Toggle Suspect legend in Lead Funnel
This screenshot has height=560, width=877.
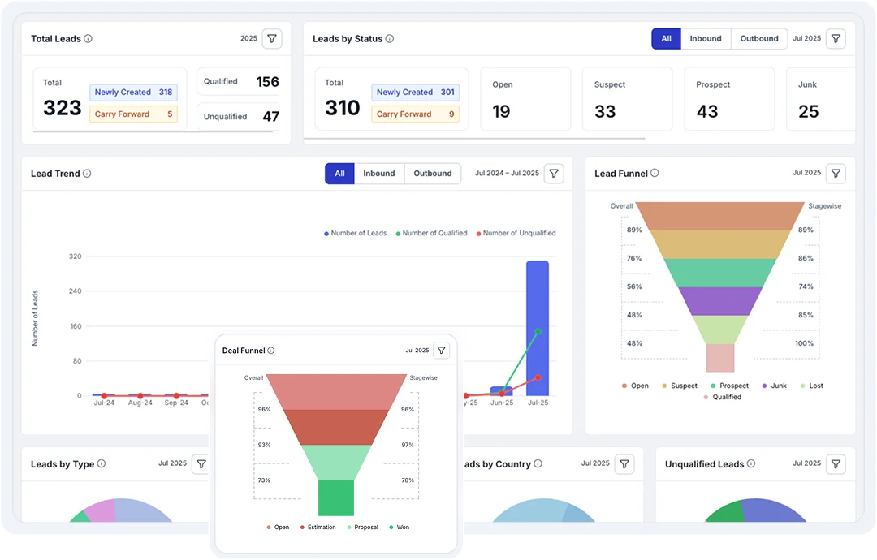point(679,386)
